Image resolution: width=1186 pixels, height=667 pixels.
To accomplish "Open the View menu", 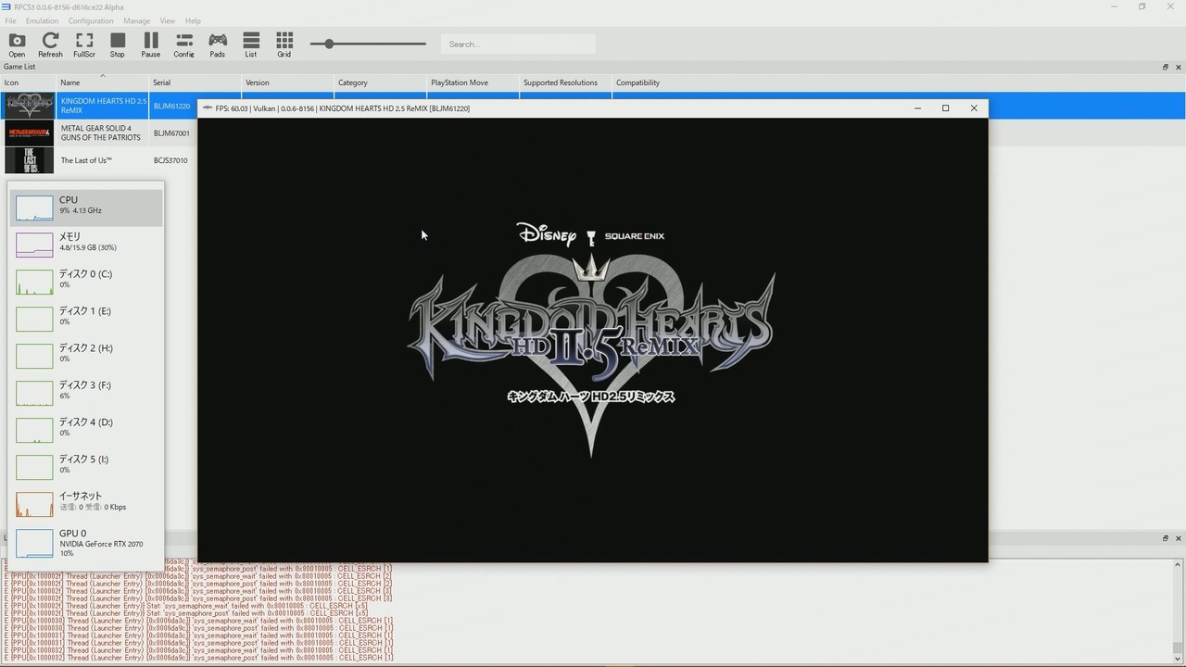I will coord(168,20).
